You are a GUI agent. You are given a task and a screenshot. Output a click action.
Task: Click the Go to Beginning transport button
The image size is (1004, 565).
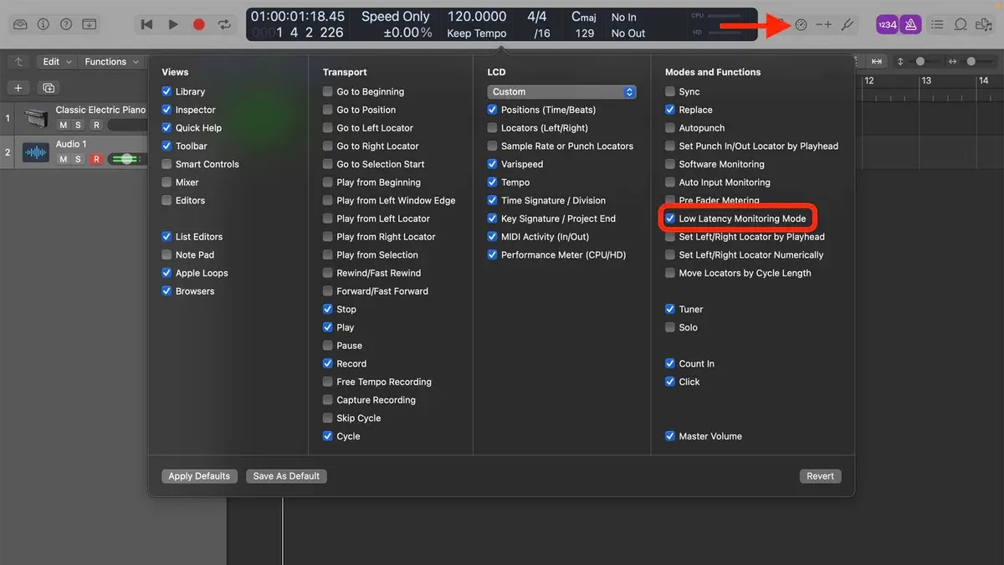click(x=146, y=24)
